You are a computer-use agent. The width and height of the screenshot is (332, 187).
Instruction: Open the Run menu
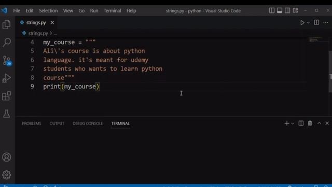(94, 10)
